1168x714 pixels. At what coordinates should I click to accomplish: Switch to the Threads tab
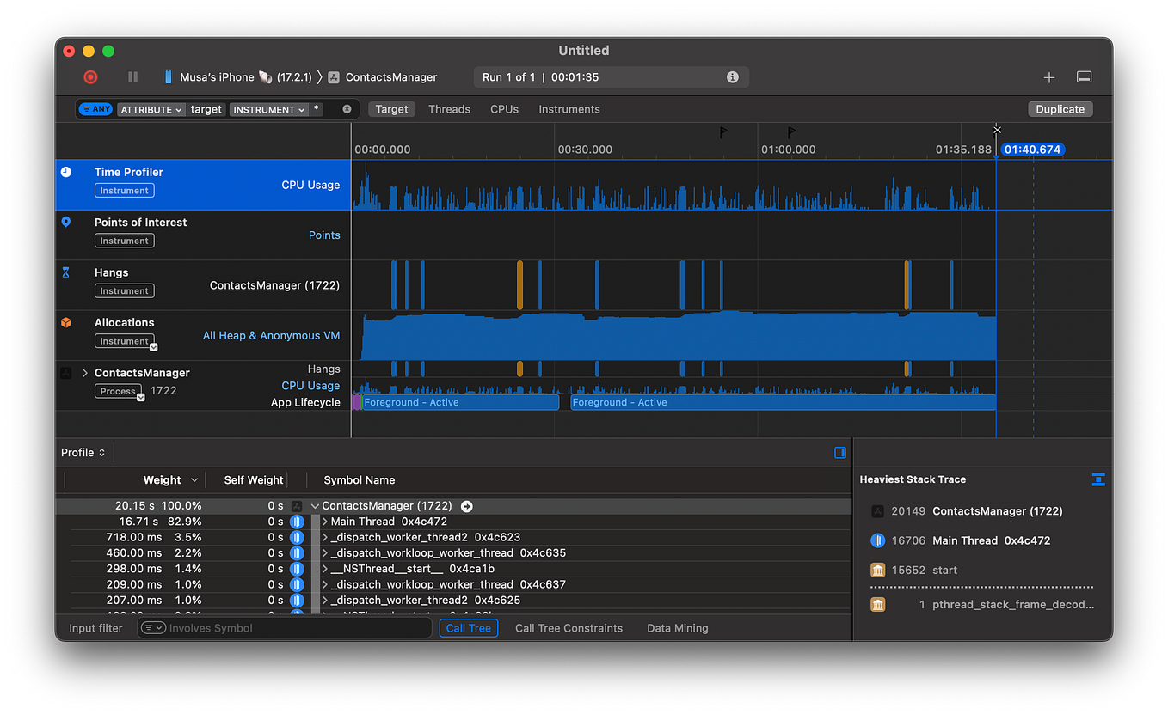coord(449,109)
